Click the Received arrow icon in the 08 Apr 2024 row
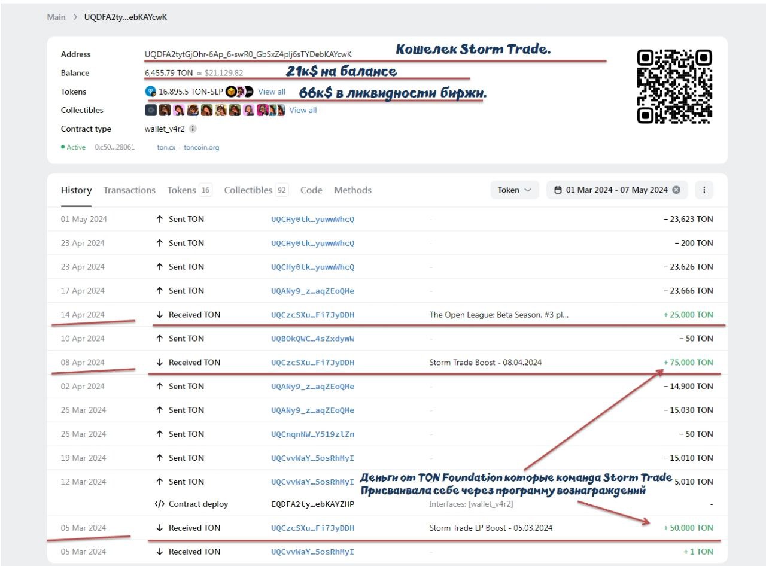 (x=159, y=363)
